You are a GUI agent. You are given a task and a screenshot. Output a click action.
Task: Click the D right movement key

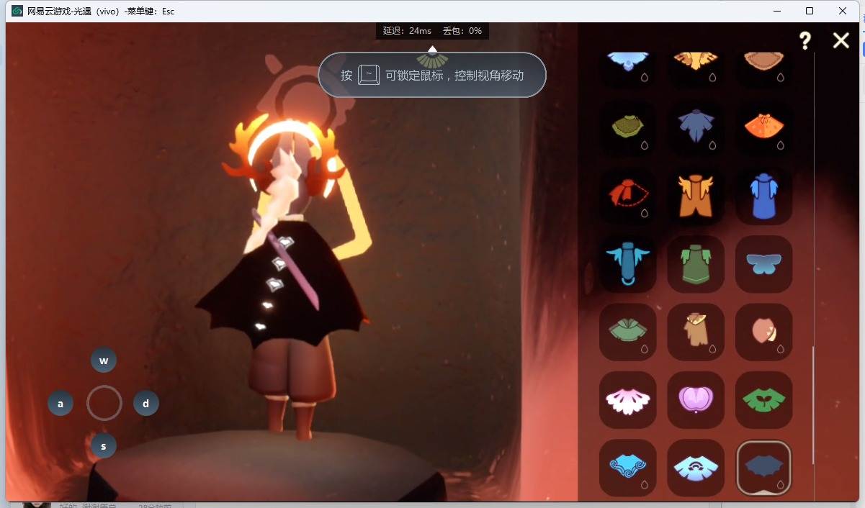click(146, 403)
